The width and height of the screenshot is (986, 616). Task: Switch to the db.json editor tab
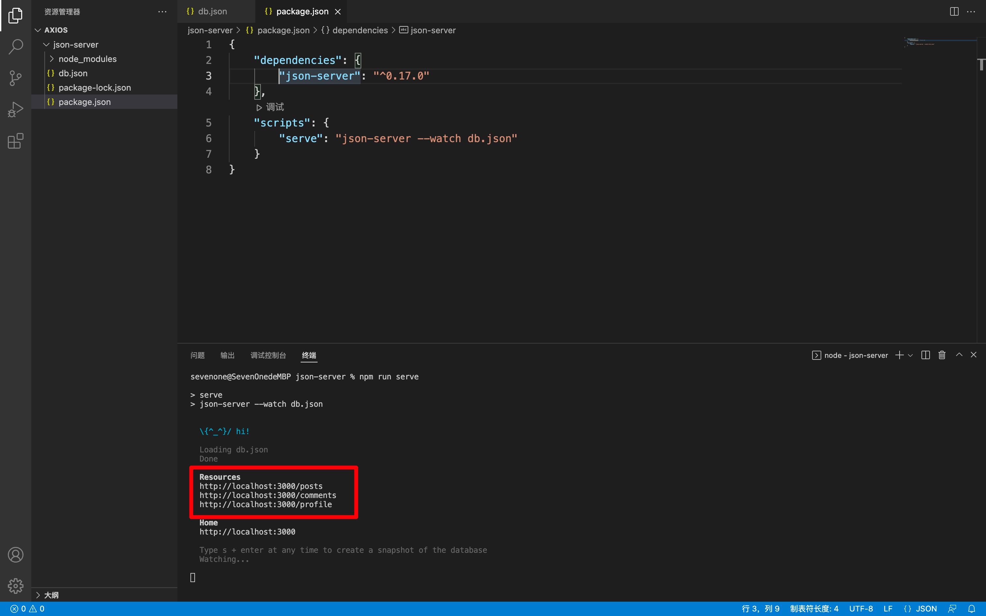[212, 11]
